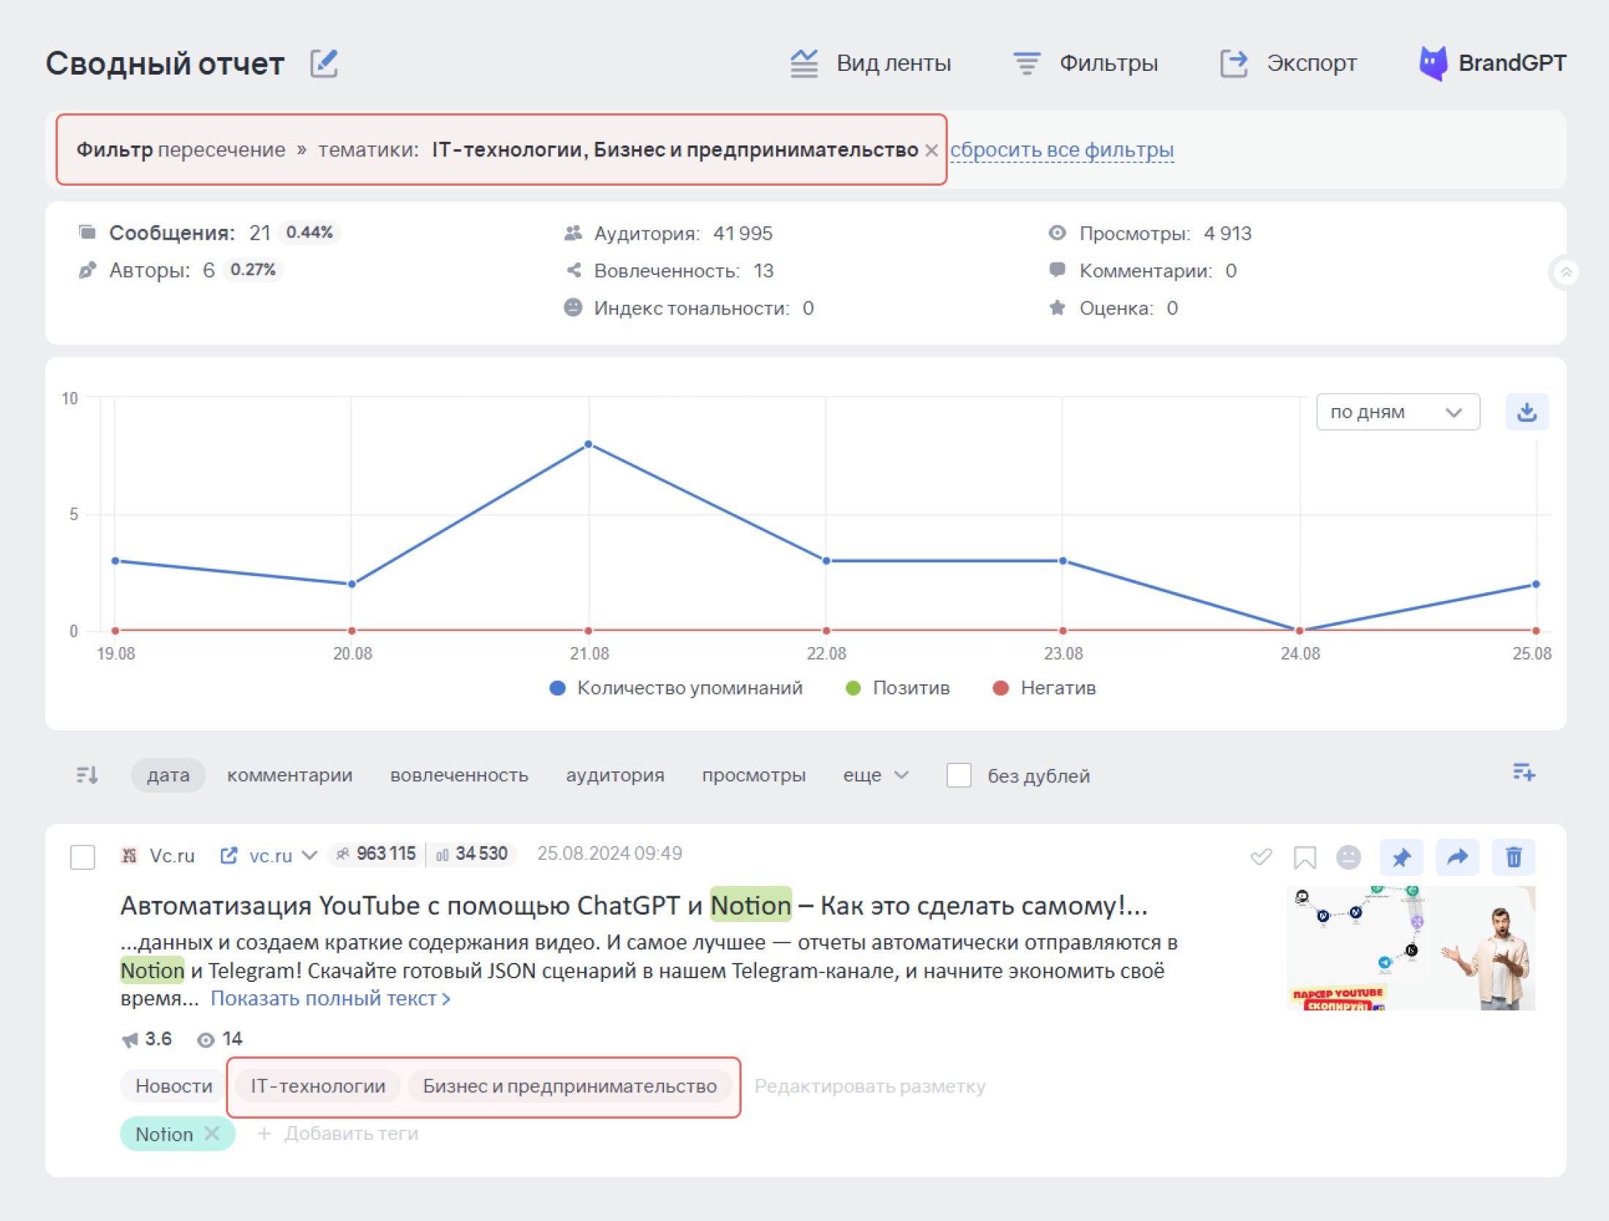Click the sort direction icon
This screenshot has width=1609, height=1221.
pyautogui.click(x=87, y=775)
